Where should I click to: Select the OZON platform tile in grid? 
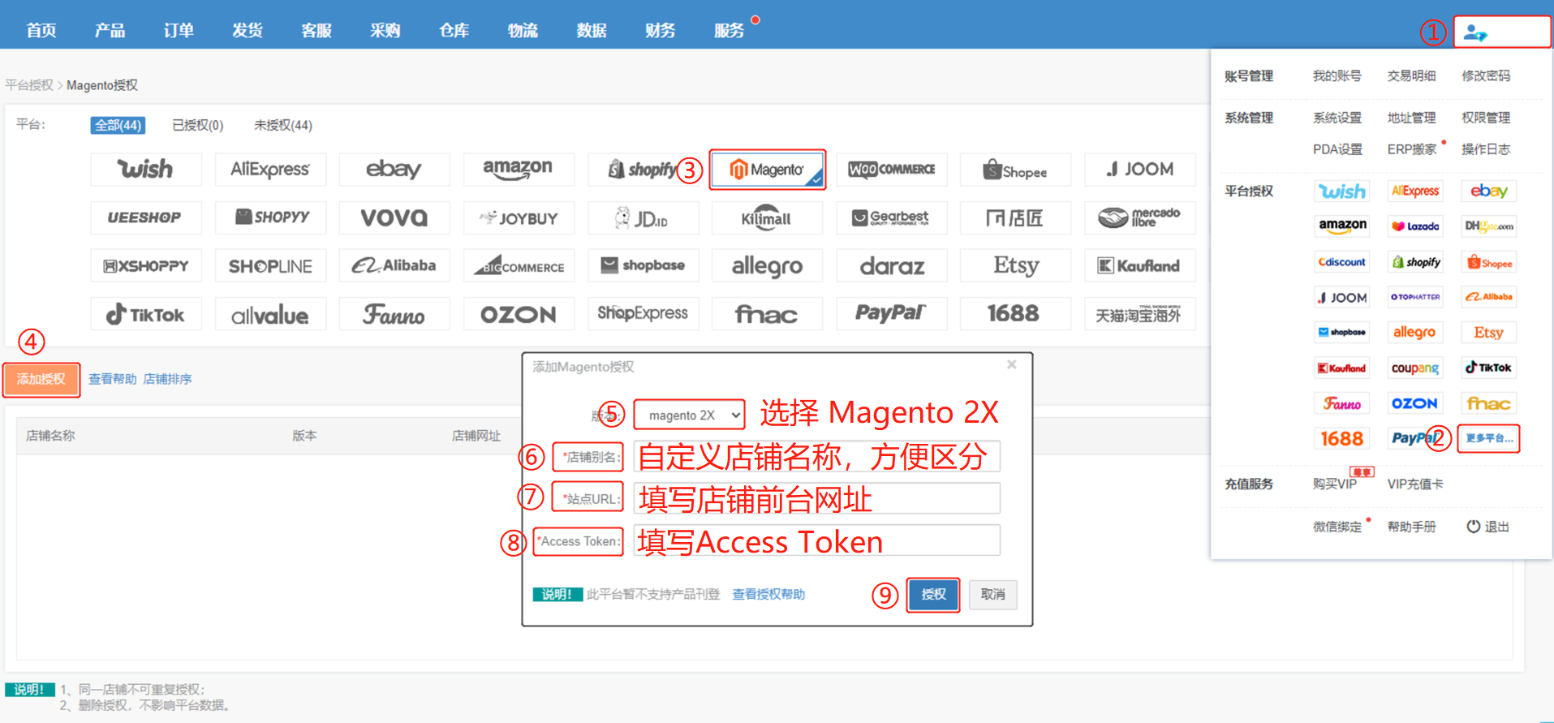coord(519,314)
